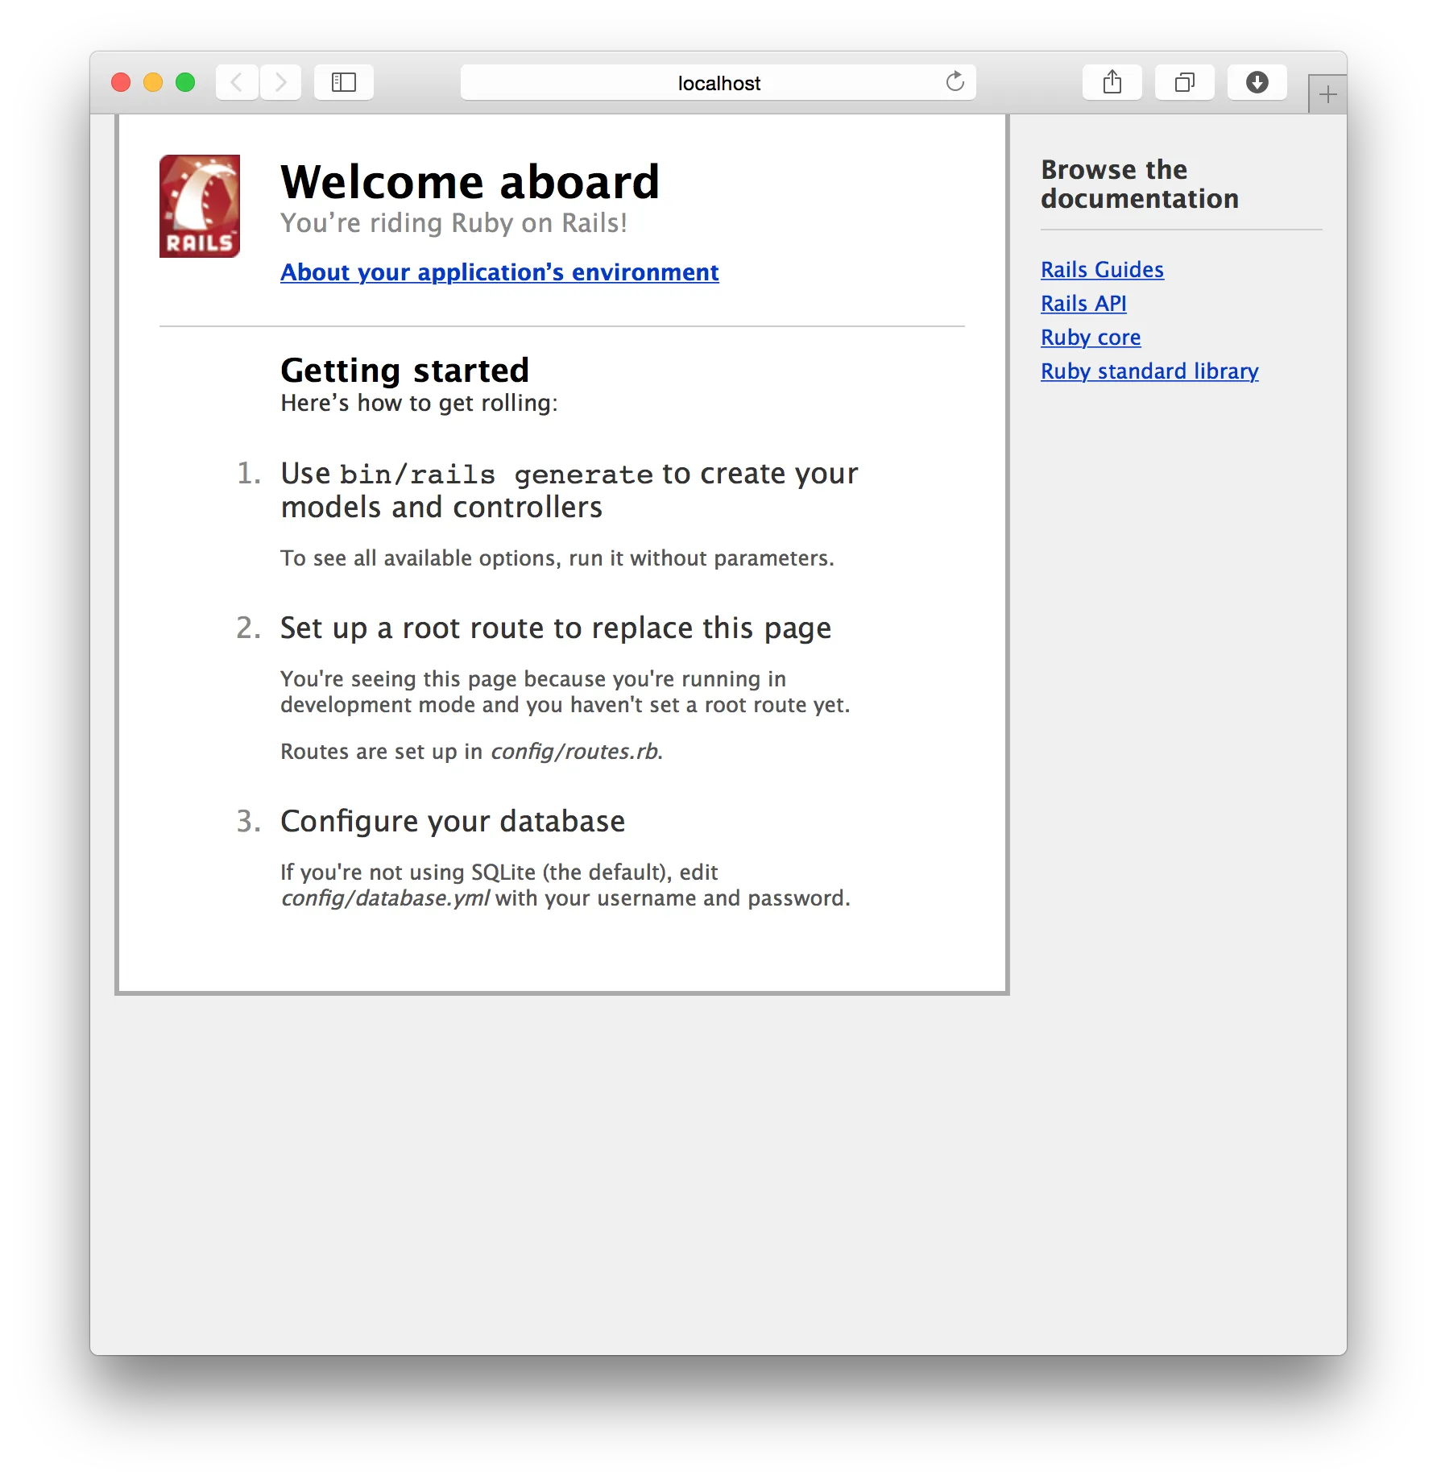Visit the Ruby core documentation
1437x1484 pixels.
pyautogui.click(x=1091, y=338)
